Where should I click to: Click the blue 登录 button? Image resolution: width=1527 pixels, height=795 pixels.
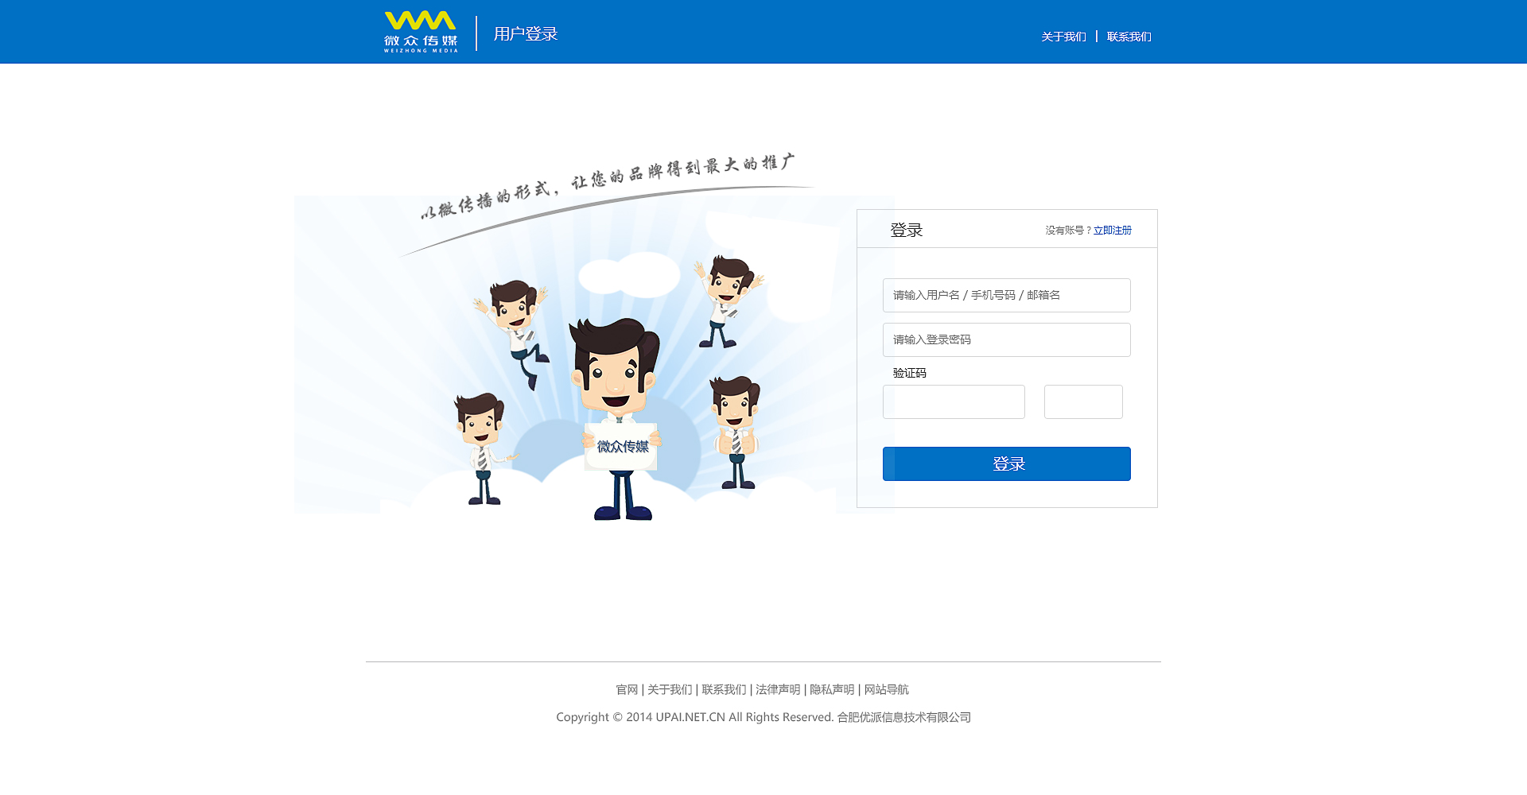(1006, 463)
